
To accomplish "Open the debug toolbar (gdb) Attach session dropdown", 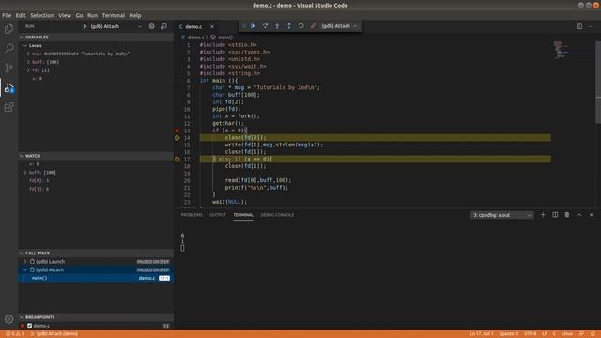I will click(339, 26).
